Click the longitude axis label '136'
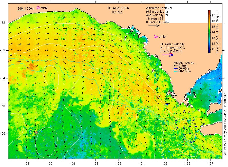The image size is (228, 167). coord(187,164)
